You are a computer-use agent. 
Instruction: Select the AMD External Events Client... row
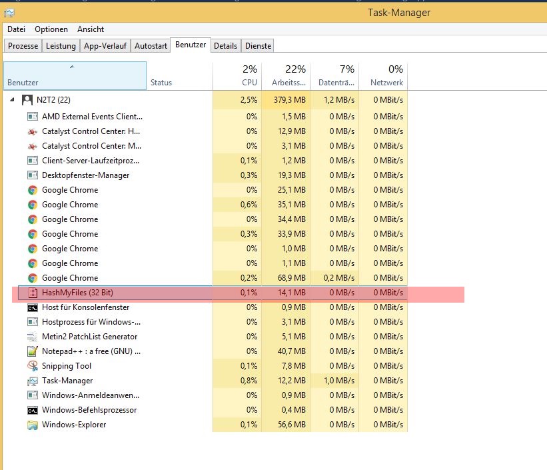point(205,116)
